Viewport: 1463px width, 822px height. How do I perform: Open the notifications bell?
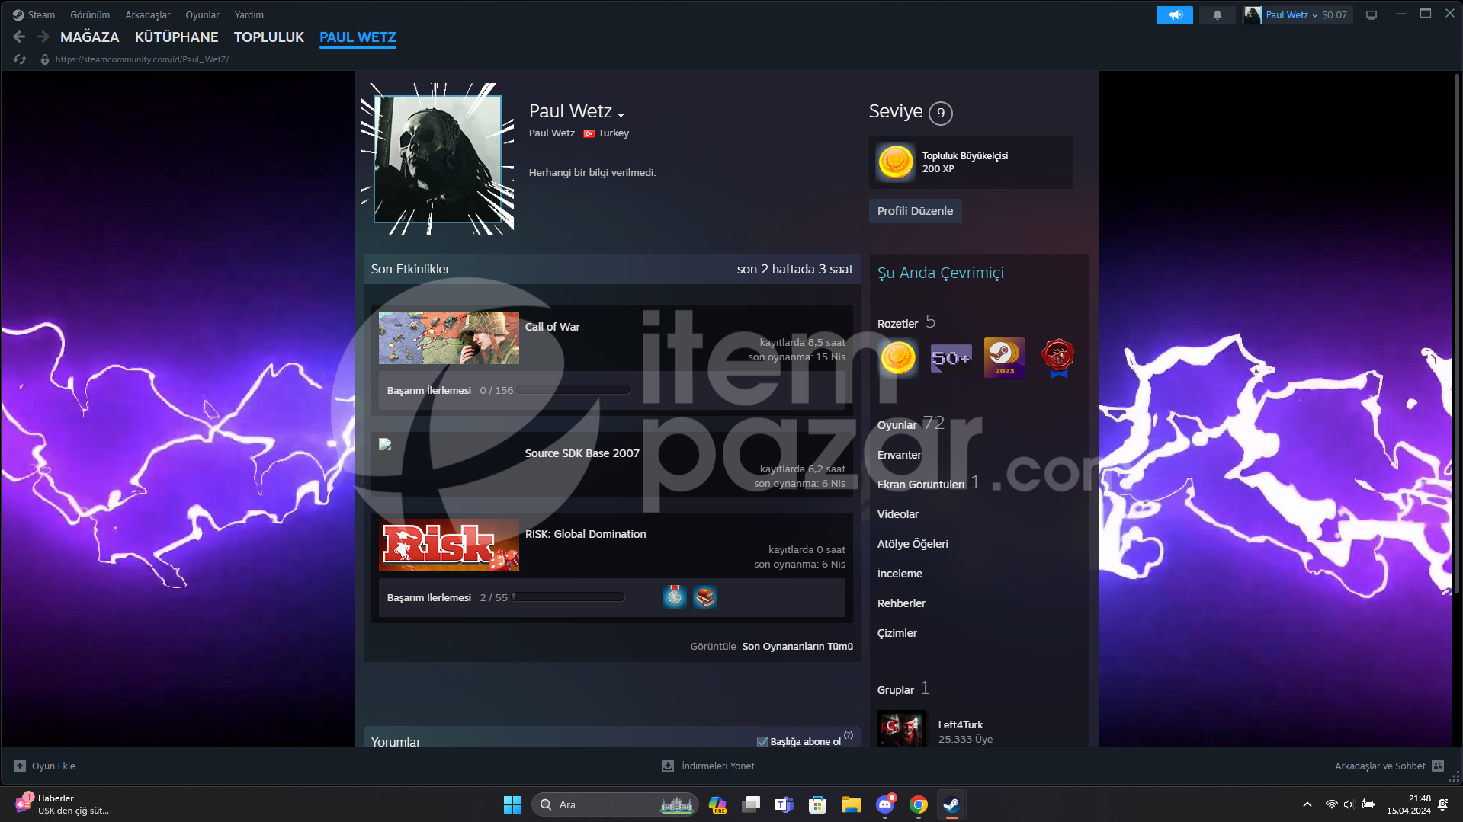point(1218,14)
